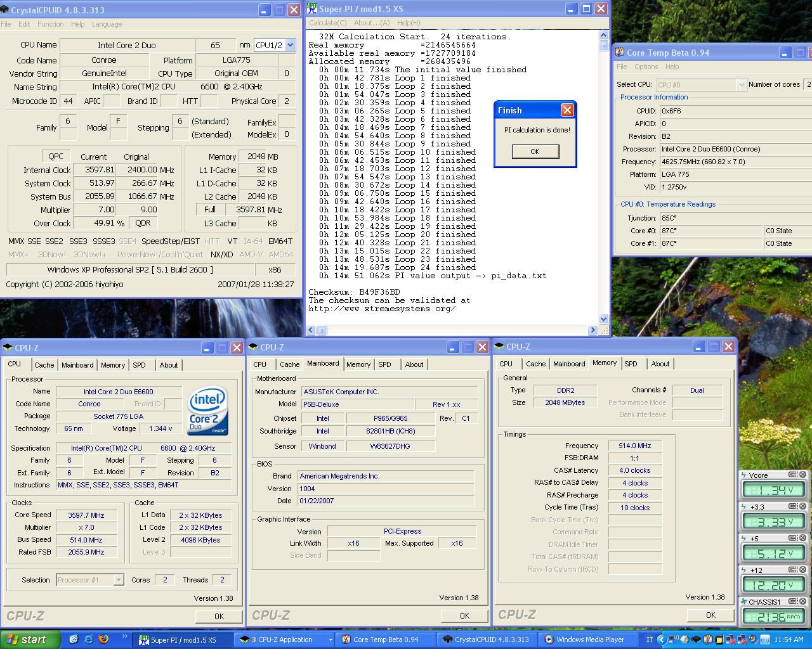812x649 pixels.
Task: Close the +12 voltage widget
Action: [802, 570]
